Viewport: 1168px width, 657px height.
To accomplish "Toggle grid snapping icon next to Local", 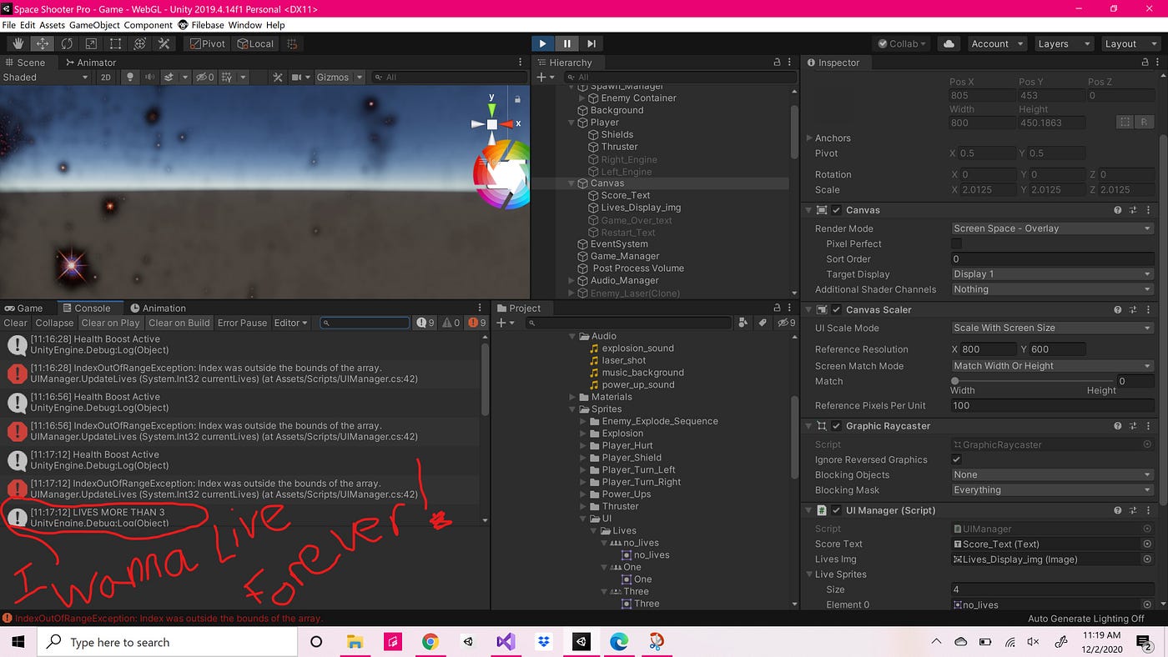I will (292, 43).
